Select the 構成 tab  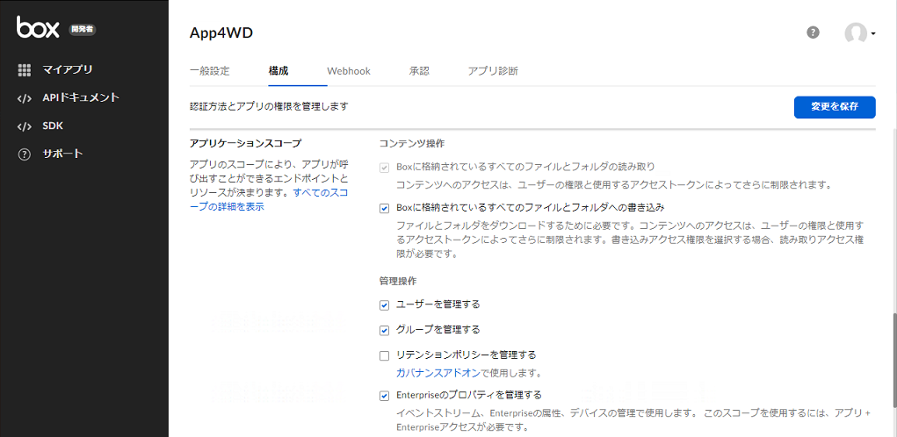279,71
